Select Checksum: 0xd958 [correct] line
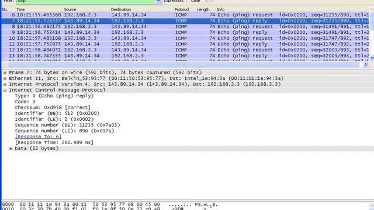 pyautogui.click(x=53, y=107)
